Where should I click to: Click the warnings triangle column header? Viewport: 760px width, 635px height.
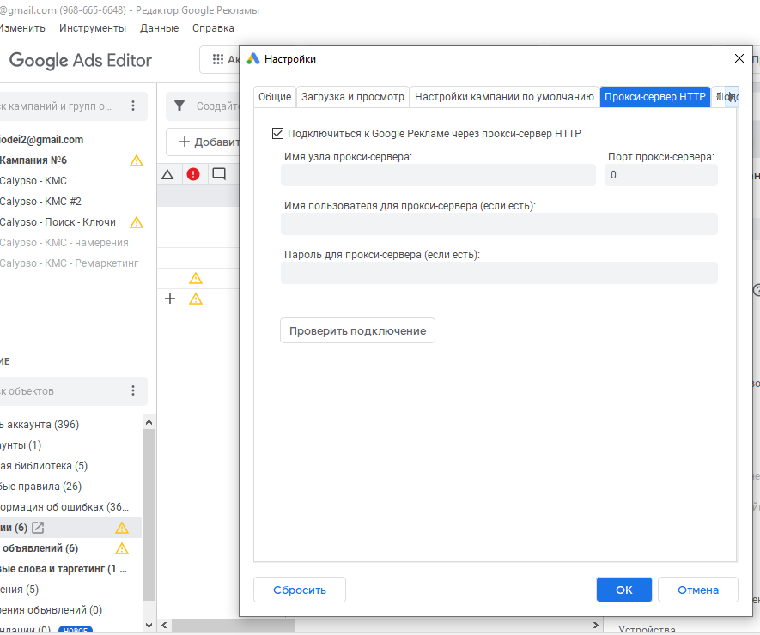click(x=167, y=174)
